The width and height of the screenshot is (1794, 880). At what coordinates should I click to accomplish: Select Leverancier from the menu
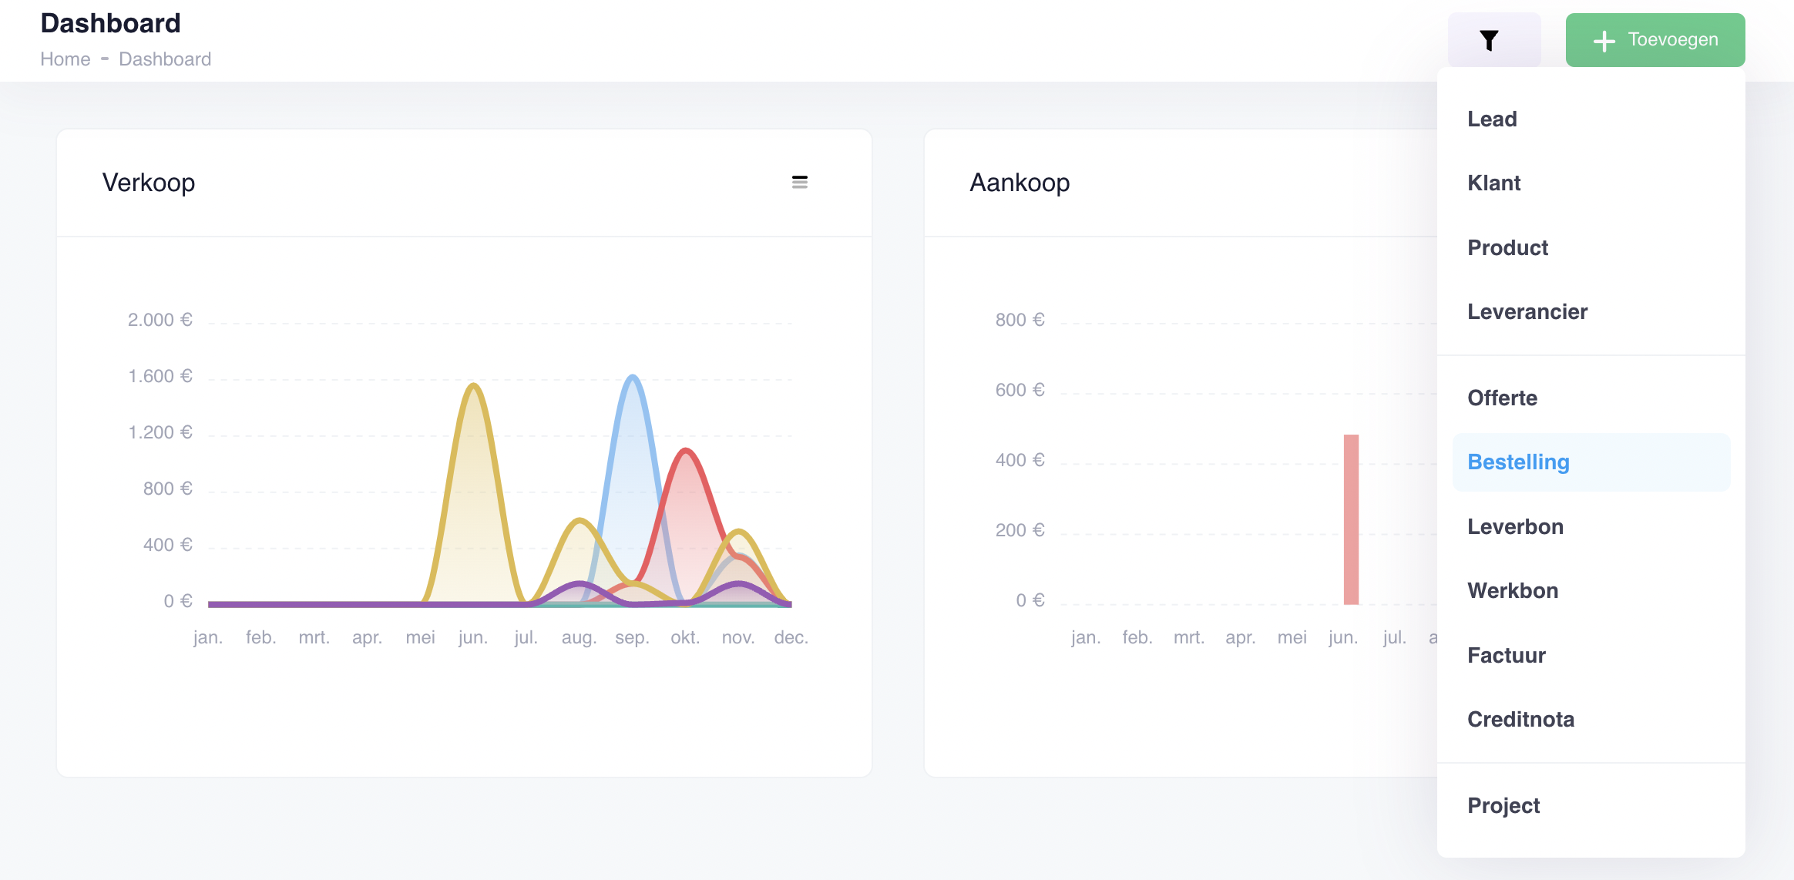(1527, 311)
